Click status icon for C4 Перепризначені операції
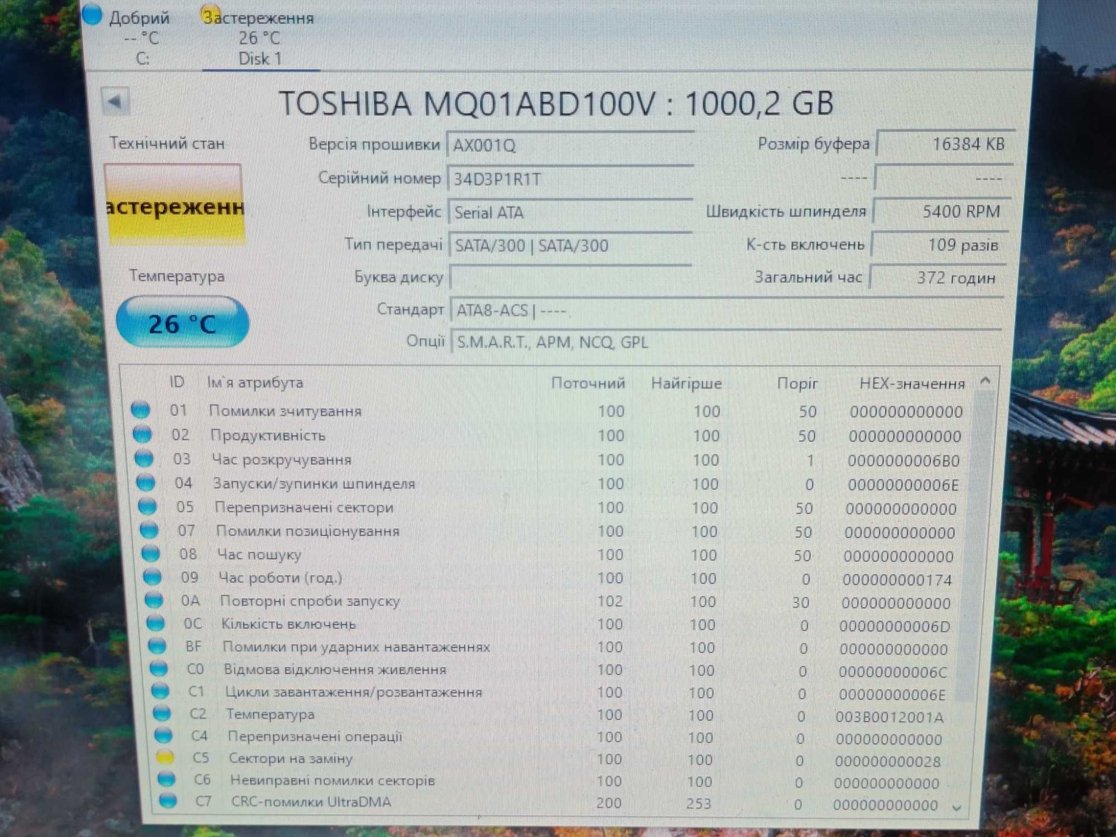The height and width of the screenshot is (837, 1116). [163, 735]
